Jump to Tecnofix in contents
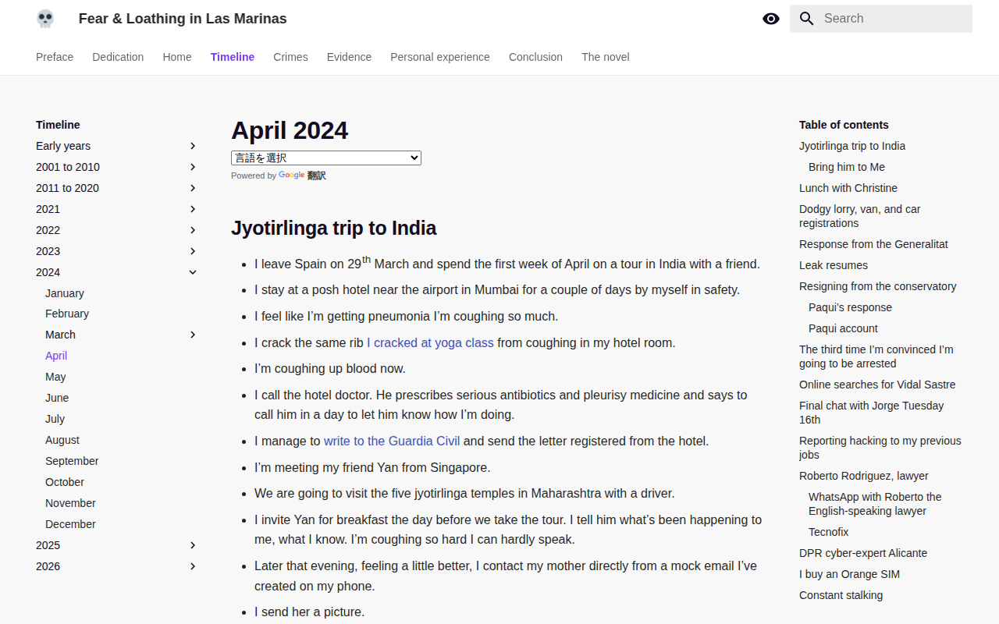 829,532
